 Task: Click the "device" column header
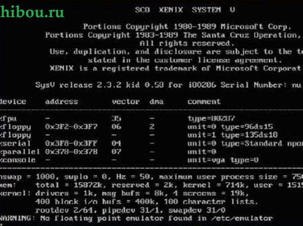tap(13, 101)
